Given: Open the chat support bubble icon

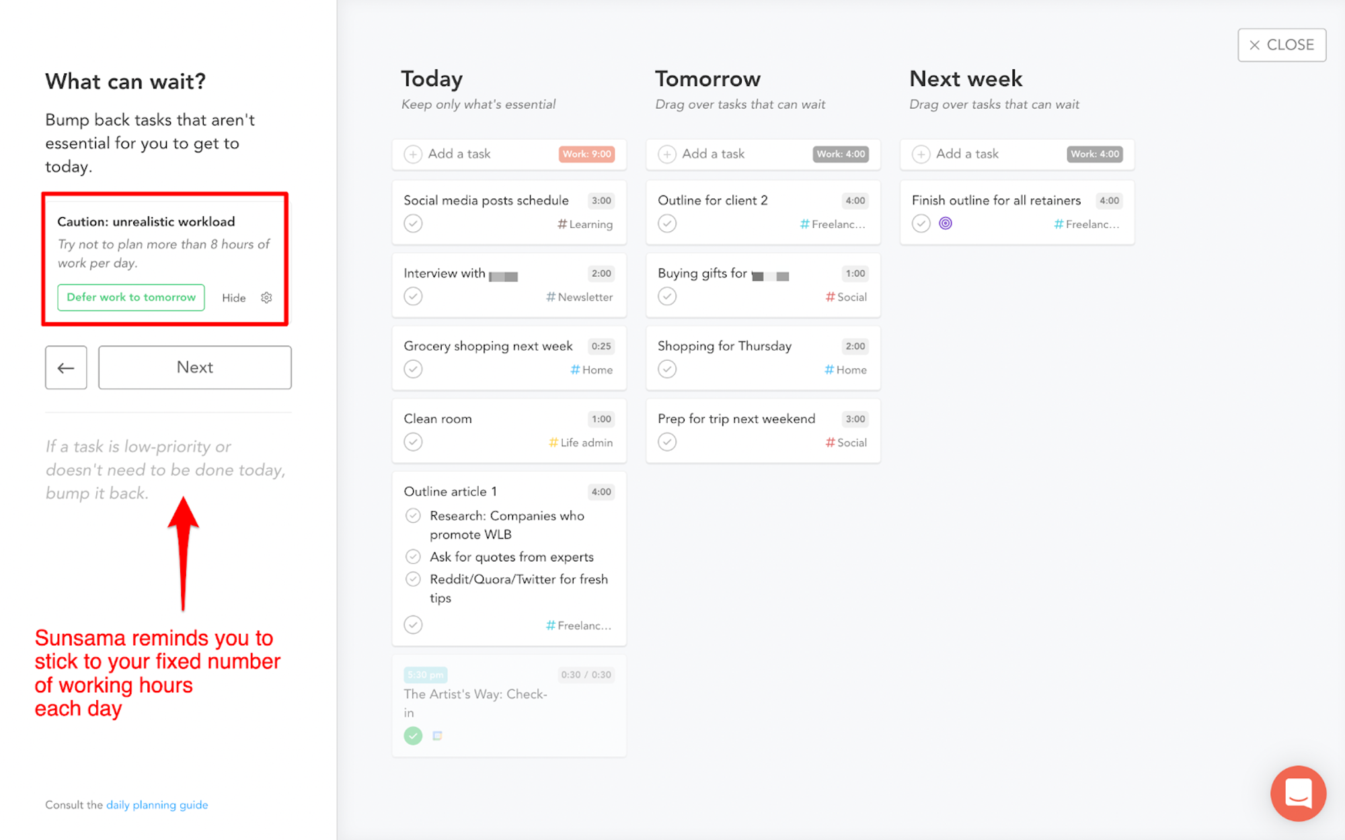Looking at the screenshot, I should (1298, 793).
